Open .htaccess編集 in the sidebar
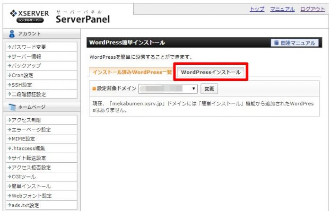 42,148
